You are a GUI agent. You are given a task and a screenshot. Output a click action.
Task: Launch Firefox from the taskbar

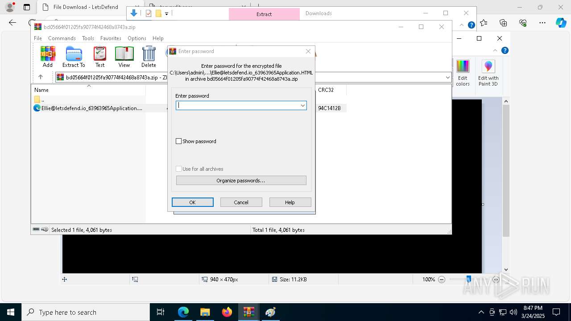click(227, 312)
